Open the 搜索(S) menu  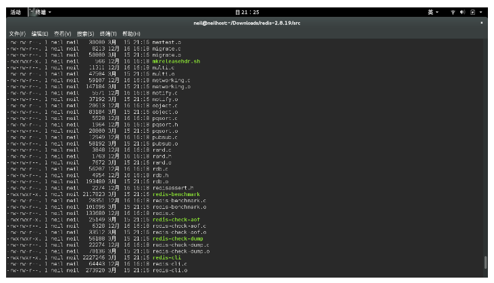[x=85, y=34]
